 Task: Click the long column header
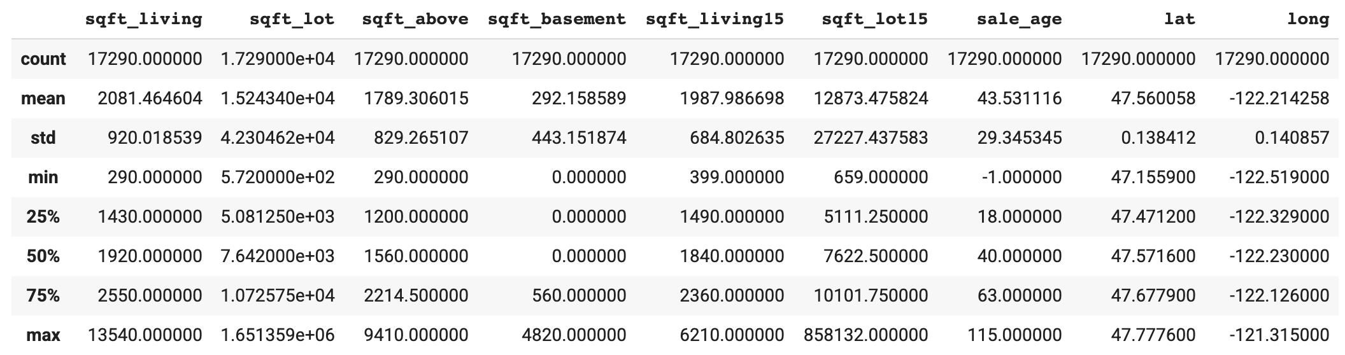click(x=1308, y=19)
